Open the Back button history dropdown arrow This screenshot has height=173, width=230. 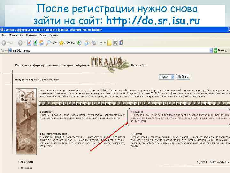click(15, 43)
